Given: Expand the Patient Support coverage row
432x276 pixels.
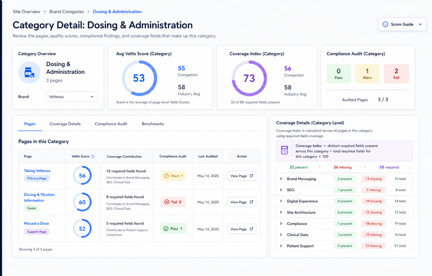Looking at the screenshot, I should click(x=281, y=246).
